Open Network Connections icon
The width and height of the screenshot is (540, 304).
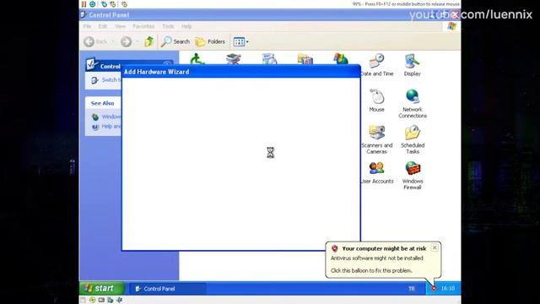point(413,104)
